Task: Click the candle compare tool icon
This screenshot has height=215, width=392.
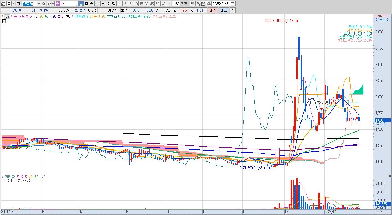Action: click(x=192, y=4)
